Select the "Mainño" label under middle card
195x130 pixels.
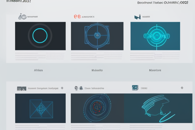pyautogui.click(x=97, y=70)
